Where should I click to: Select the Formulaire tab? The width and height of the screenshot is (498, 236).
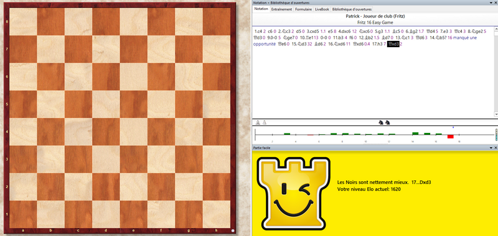point(303,9)
